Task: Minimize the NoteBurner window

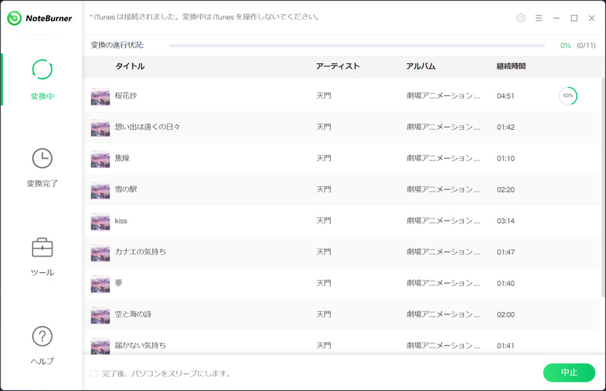Action: pyautogui.click(x=556, y=18)
